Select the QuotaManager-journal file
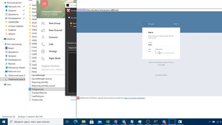 point(42,79)
